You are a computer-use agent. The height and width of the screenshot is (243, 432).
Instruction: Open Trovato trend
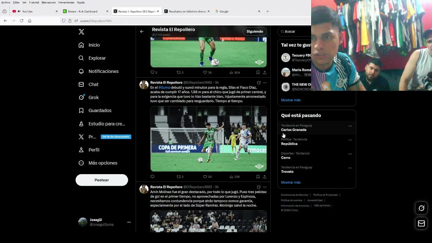[x=316, y=169]
